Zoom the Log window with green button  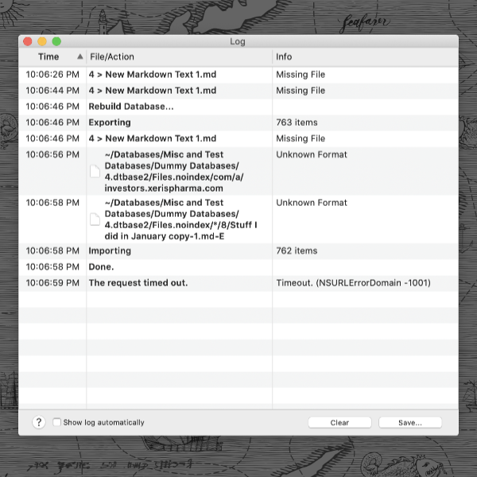point(56,41)
